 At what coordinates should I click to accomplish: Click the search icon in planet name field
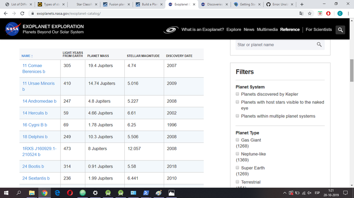pos(319,45)
